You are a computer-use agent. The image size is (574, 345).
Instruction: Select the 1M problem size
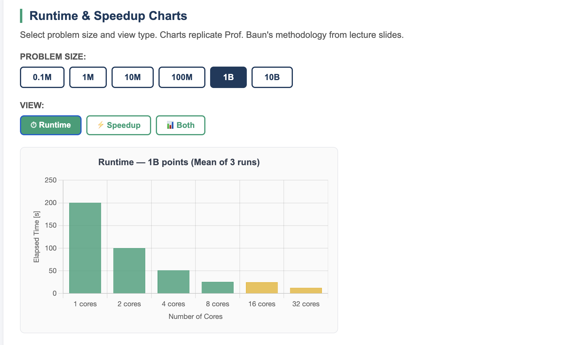coord(88,77)
